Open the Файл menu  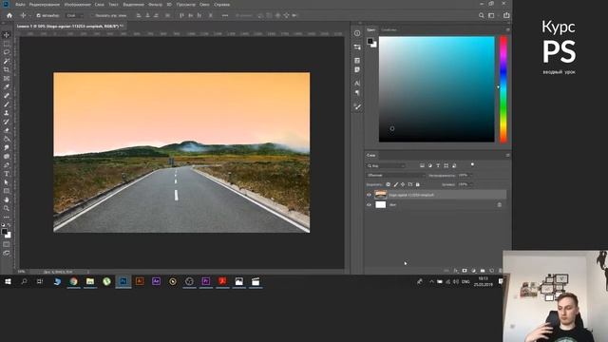20,5
